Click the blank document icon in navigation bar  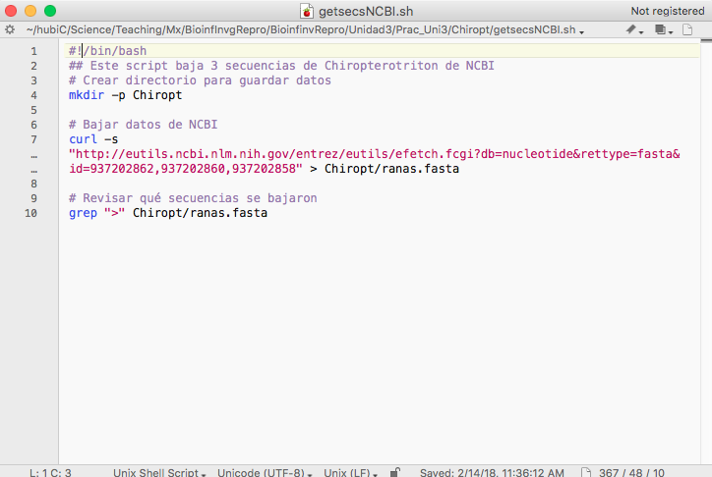coord(687,29)
